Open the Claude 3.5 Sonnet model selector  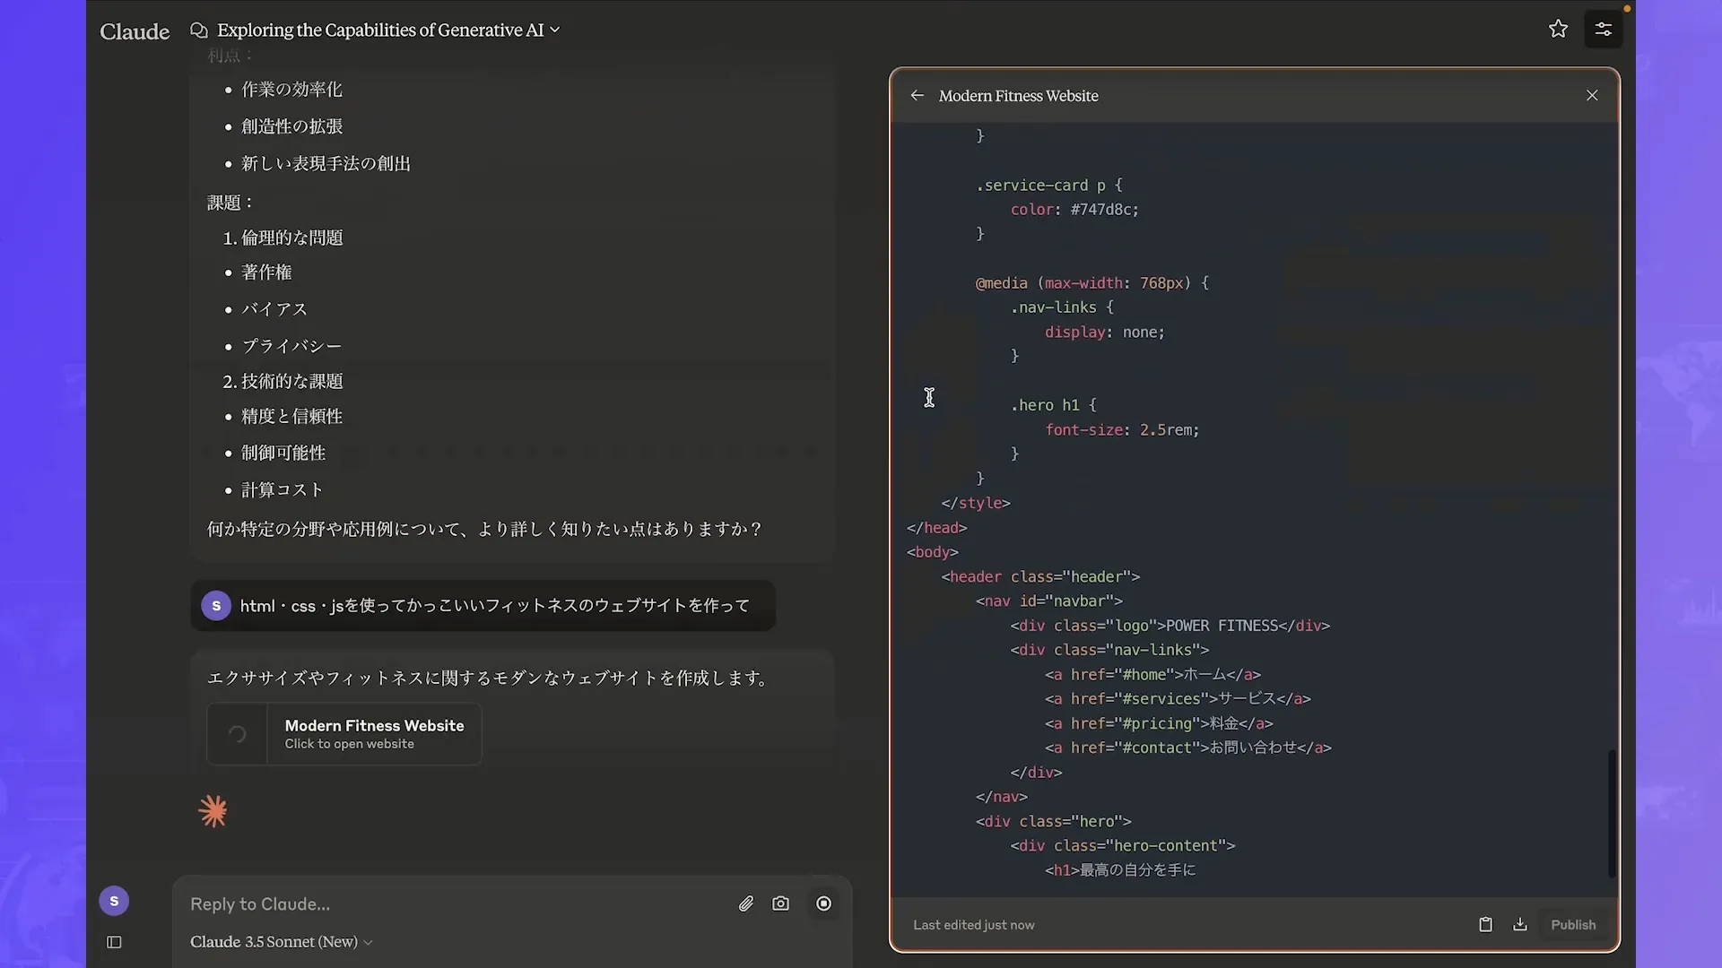(279, 942)
